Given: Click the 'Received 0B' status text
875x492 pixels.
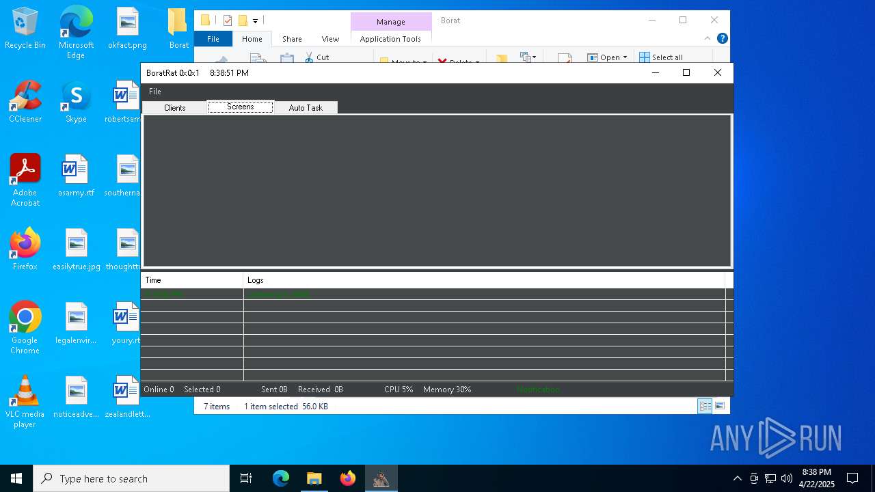Looking at the screenshot, I should click(x=320, y=389).
